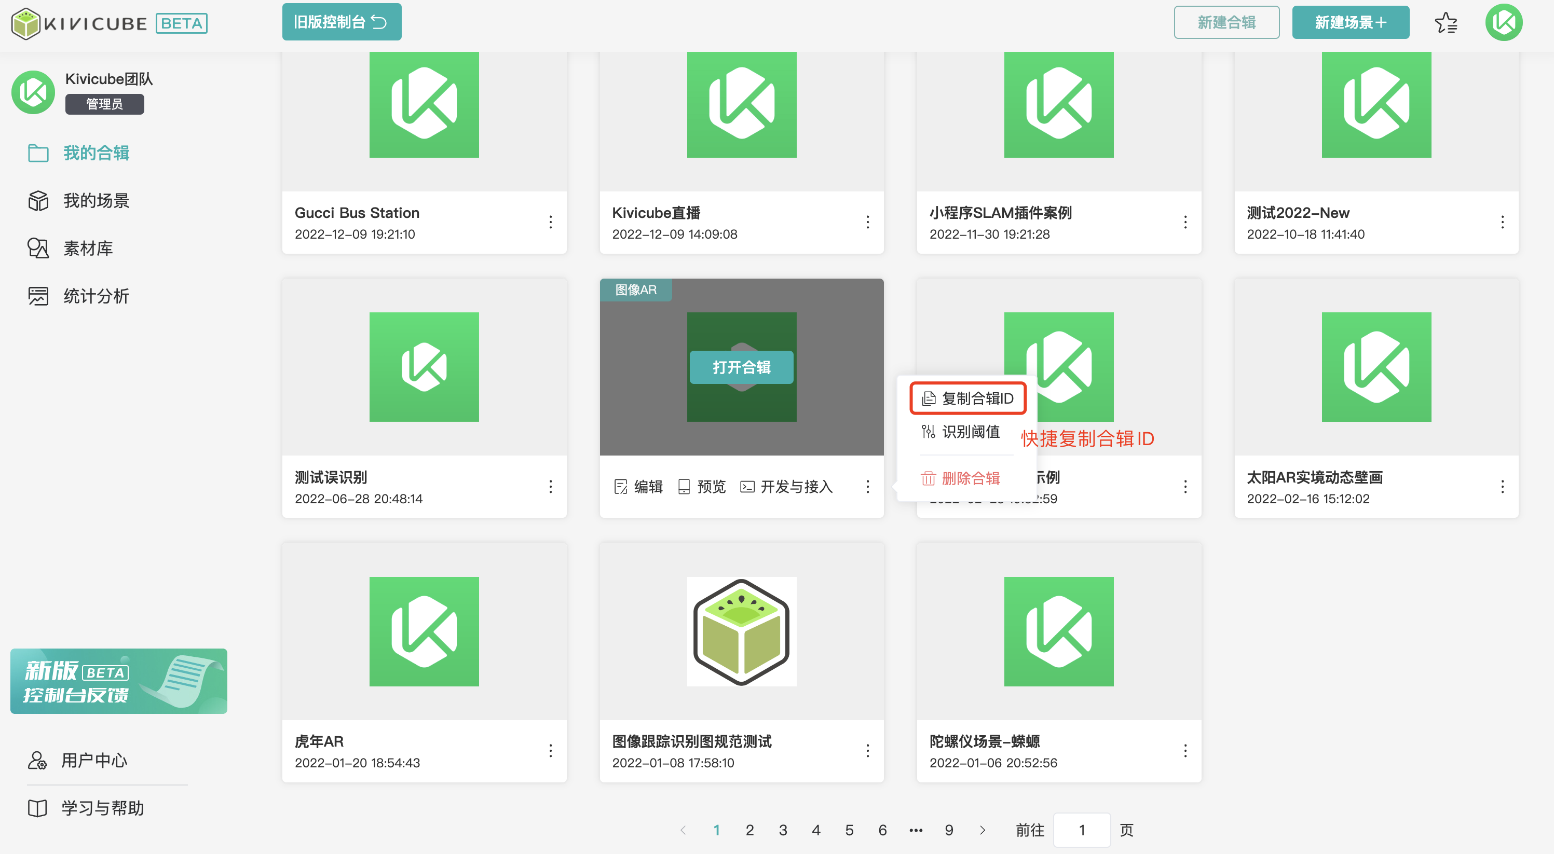
Task: Open three-dot menu of 测试2022-New
Action: pyautogui.click(x=1502, y=222)
